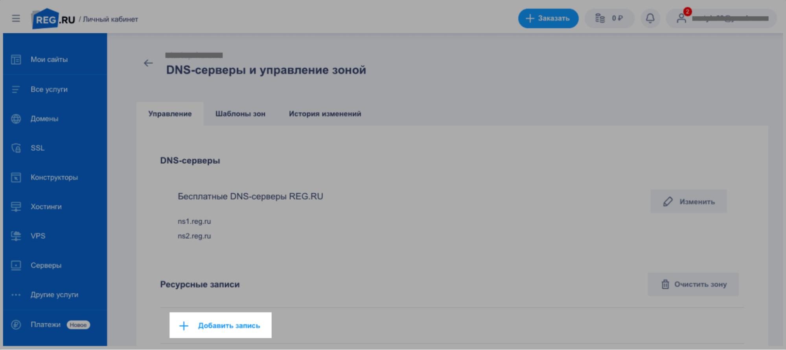This screenshot has width=786, height=350.
Task: Click the Все услуги list icon
Action: click(16, 89)
